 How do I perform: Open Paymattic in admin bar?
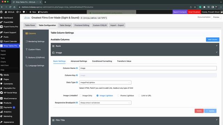point(43,12)
